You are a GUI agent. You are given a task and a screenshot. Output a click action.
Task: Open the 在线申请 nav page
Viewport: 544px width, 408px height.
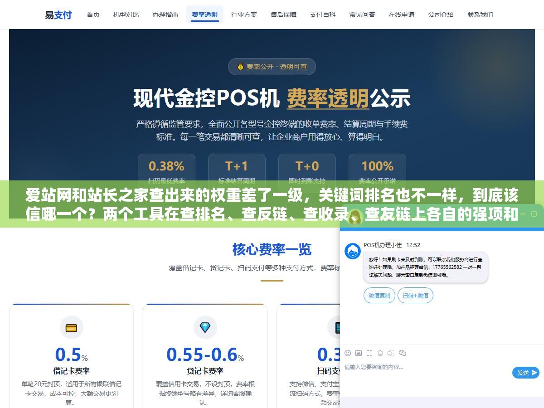coord(401,15)
